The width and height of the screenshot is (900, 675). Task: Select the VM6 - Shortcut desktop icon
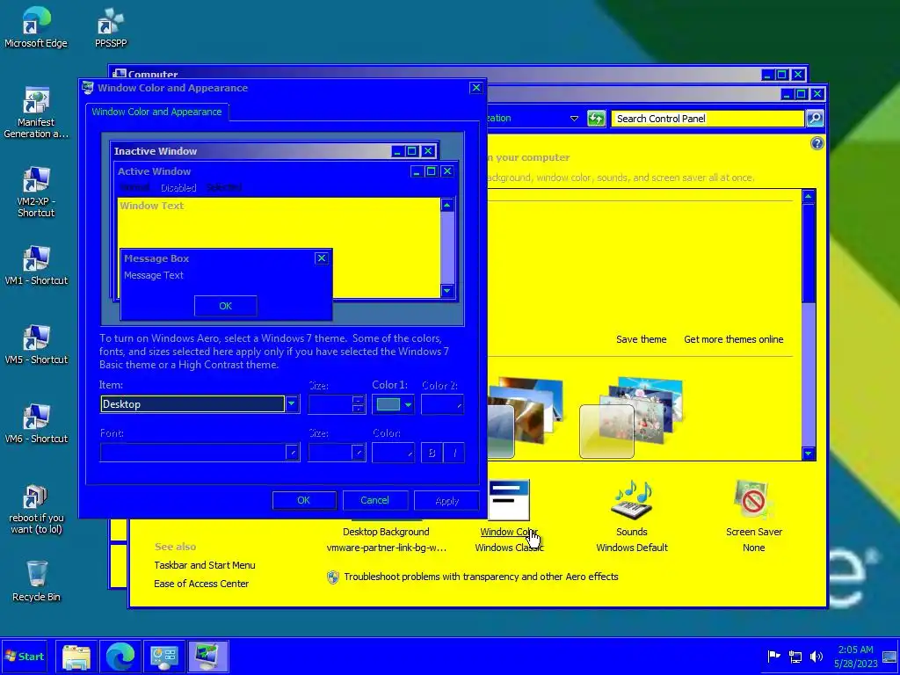click(35, 424)
